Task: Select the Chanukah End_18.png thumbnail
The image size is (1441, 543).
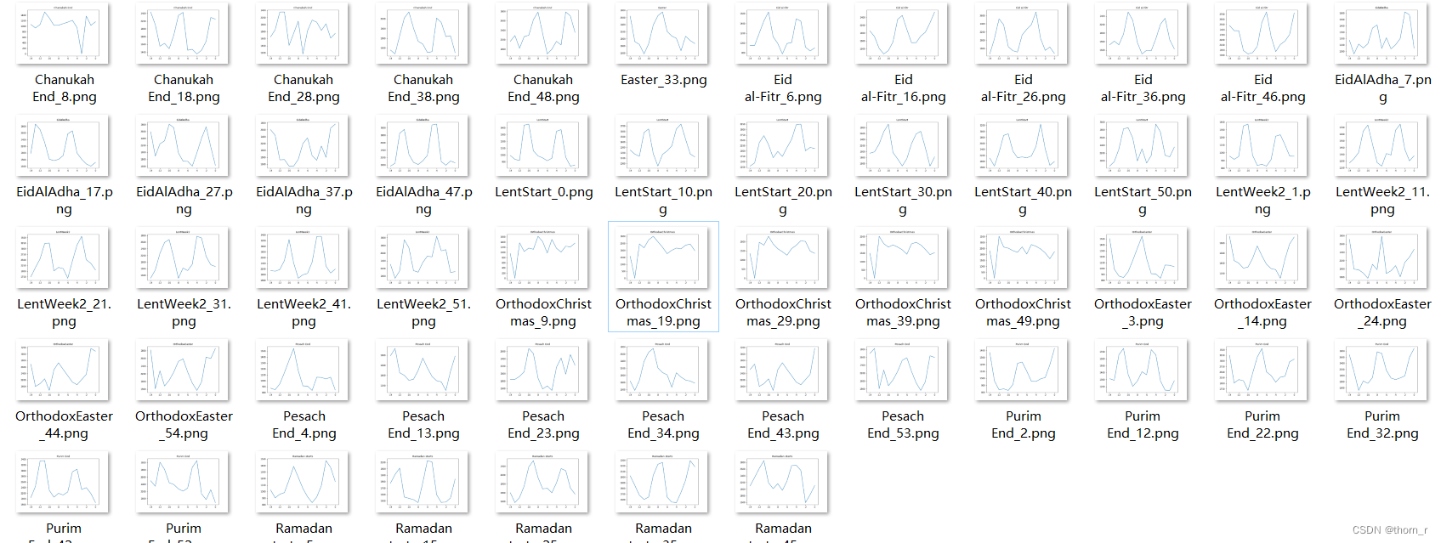Action: tap(183, 34)
